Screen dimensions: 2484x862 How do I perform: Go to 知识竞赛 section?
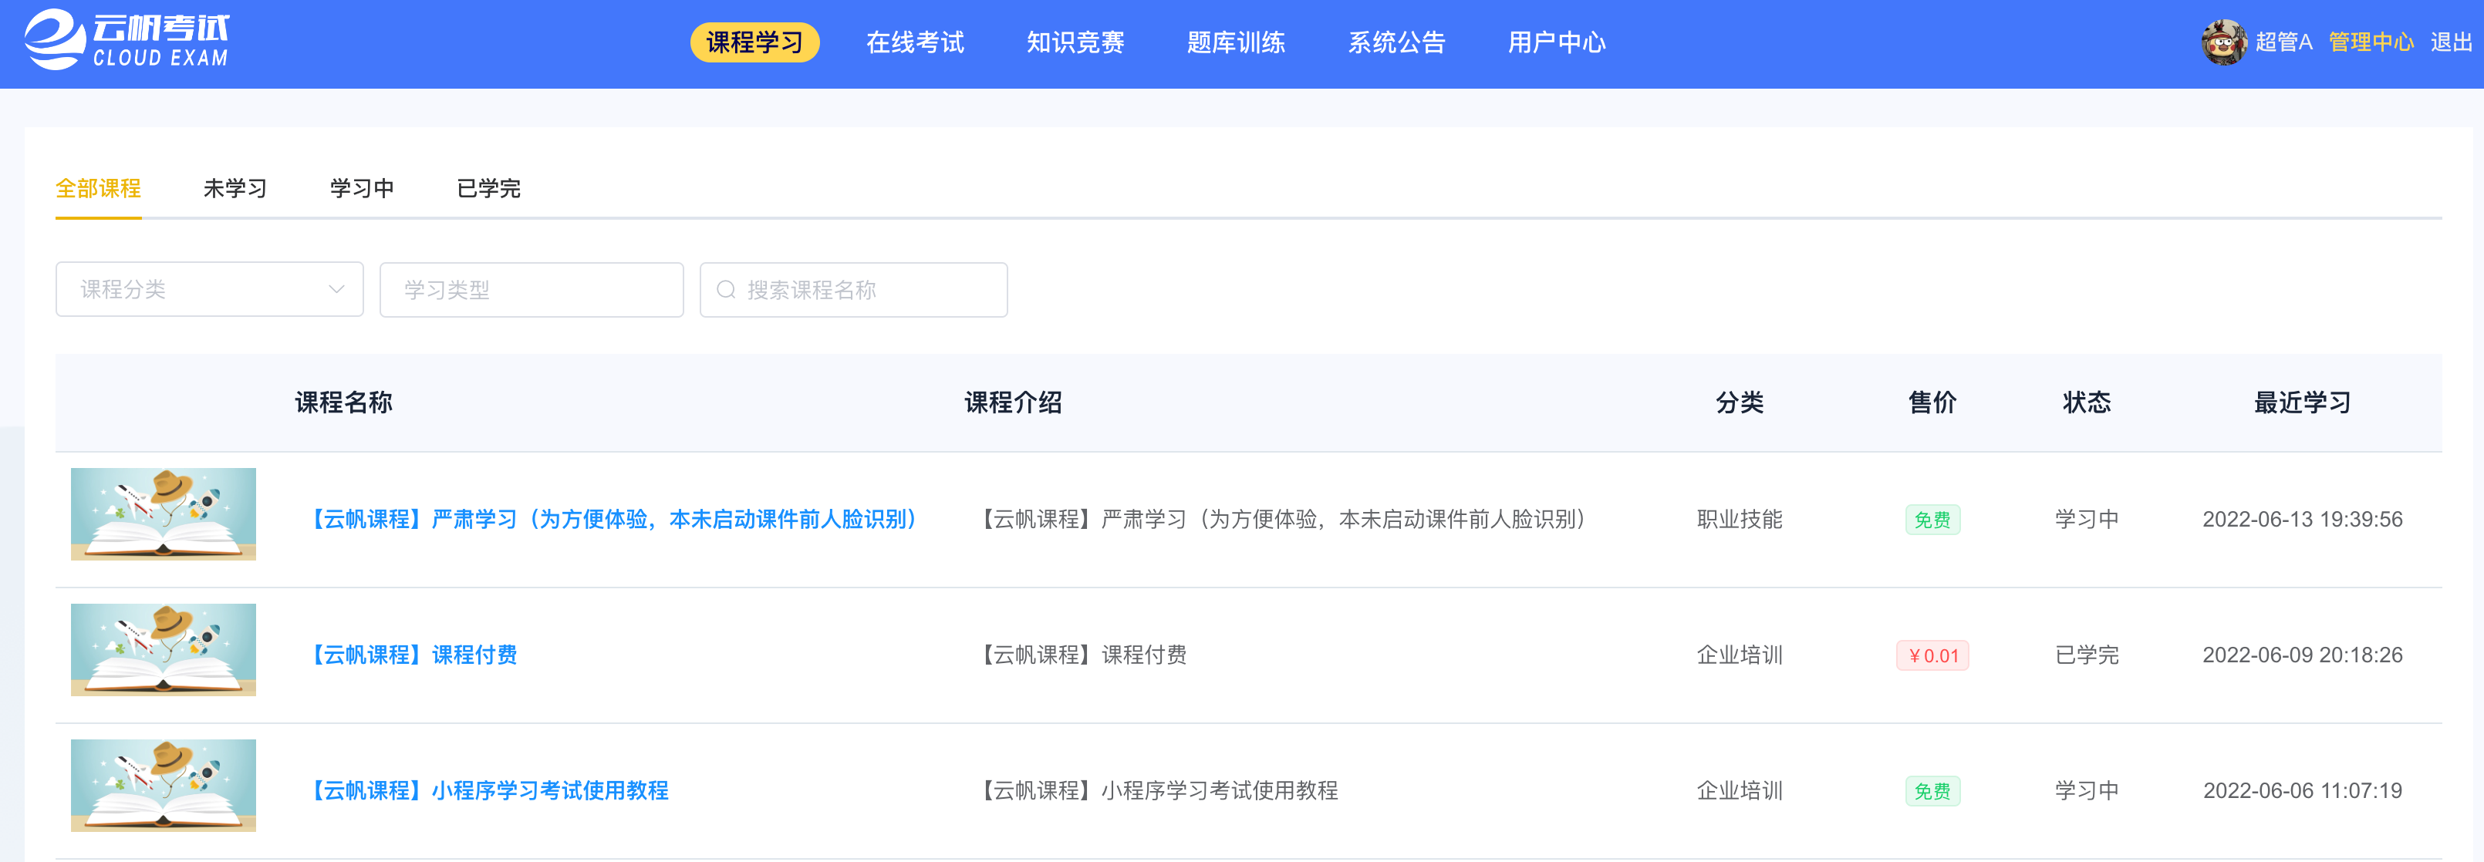(1075, 42)
